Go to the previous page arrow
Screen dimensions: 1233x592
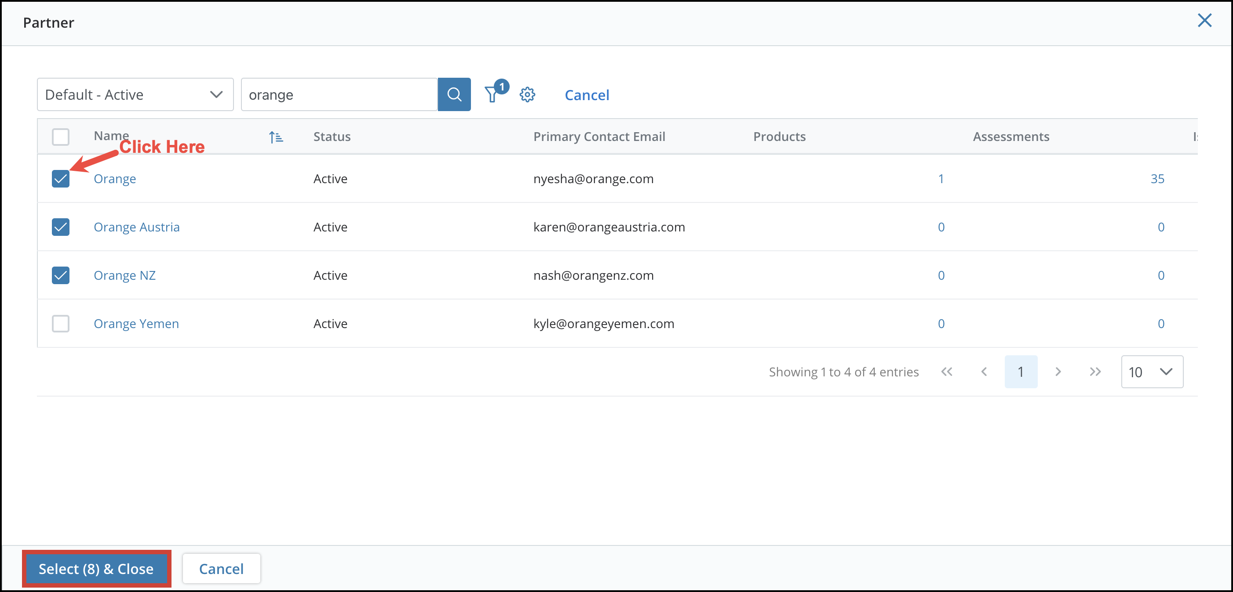point(984,372)
